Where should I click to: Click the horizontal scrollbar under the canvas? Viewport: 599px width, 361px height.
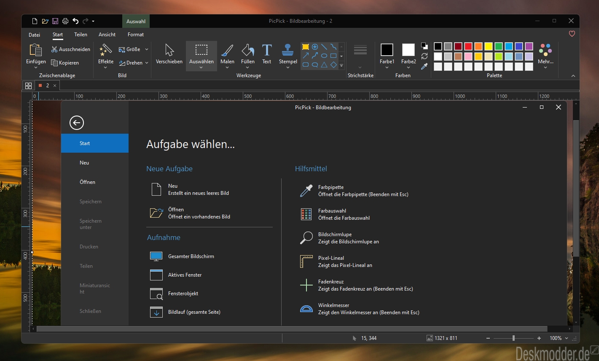[x=292, y=329]
